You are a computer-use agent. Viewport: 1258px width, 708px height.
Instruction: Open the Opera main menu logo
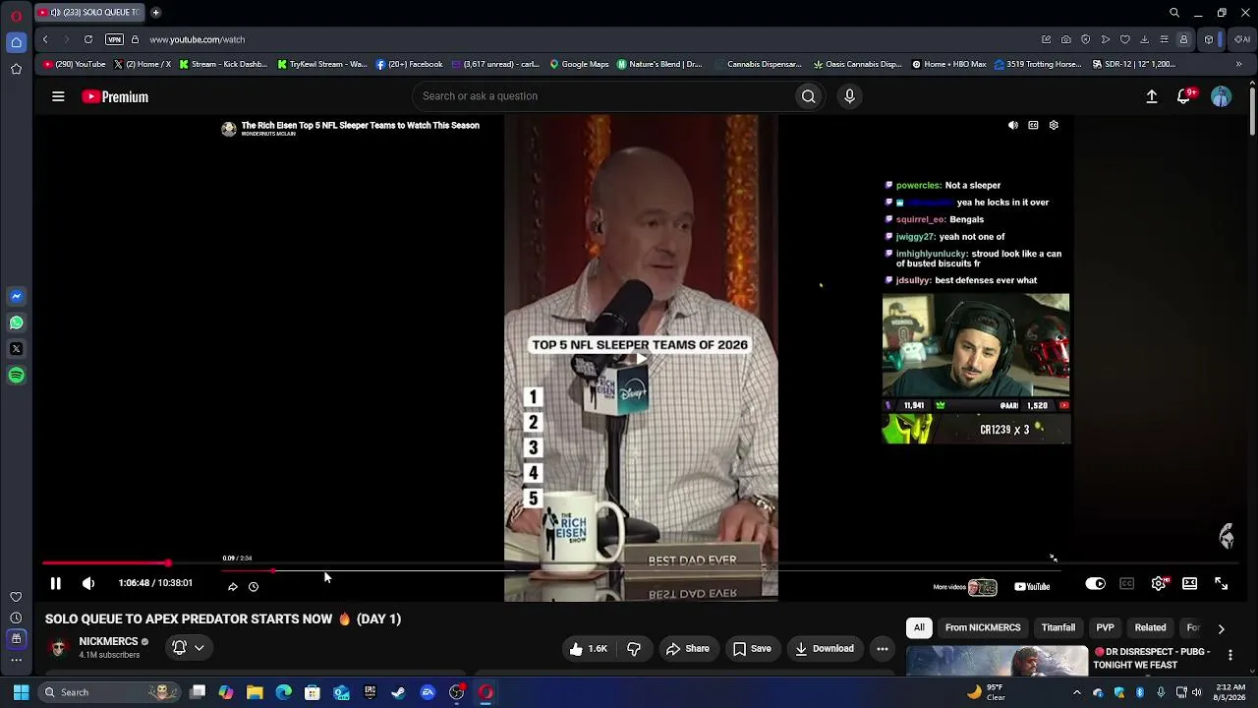[16, 15]
